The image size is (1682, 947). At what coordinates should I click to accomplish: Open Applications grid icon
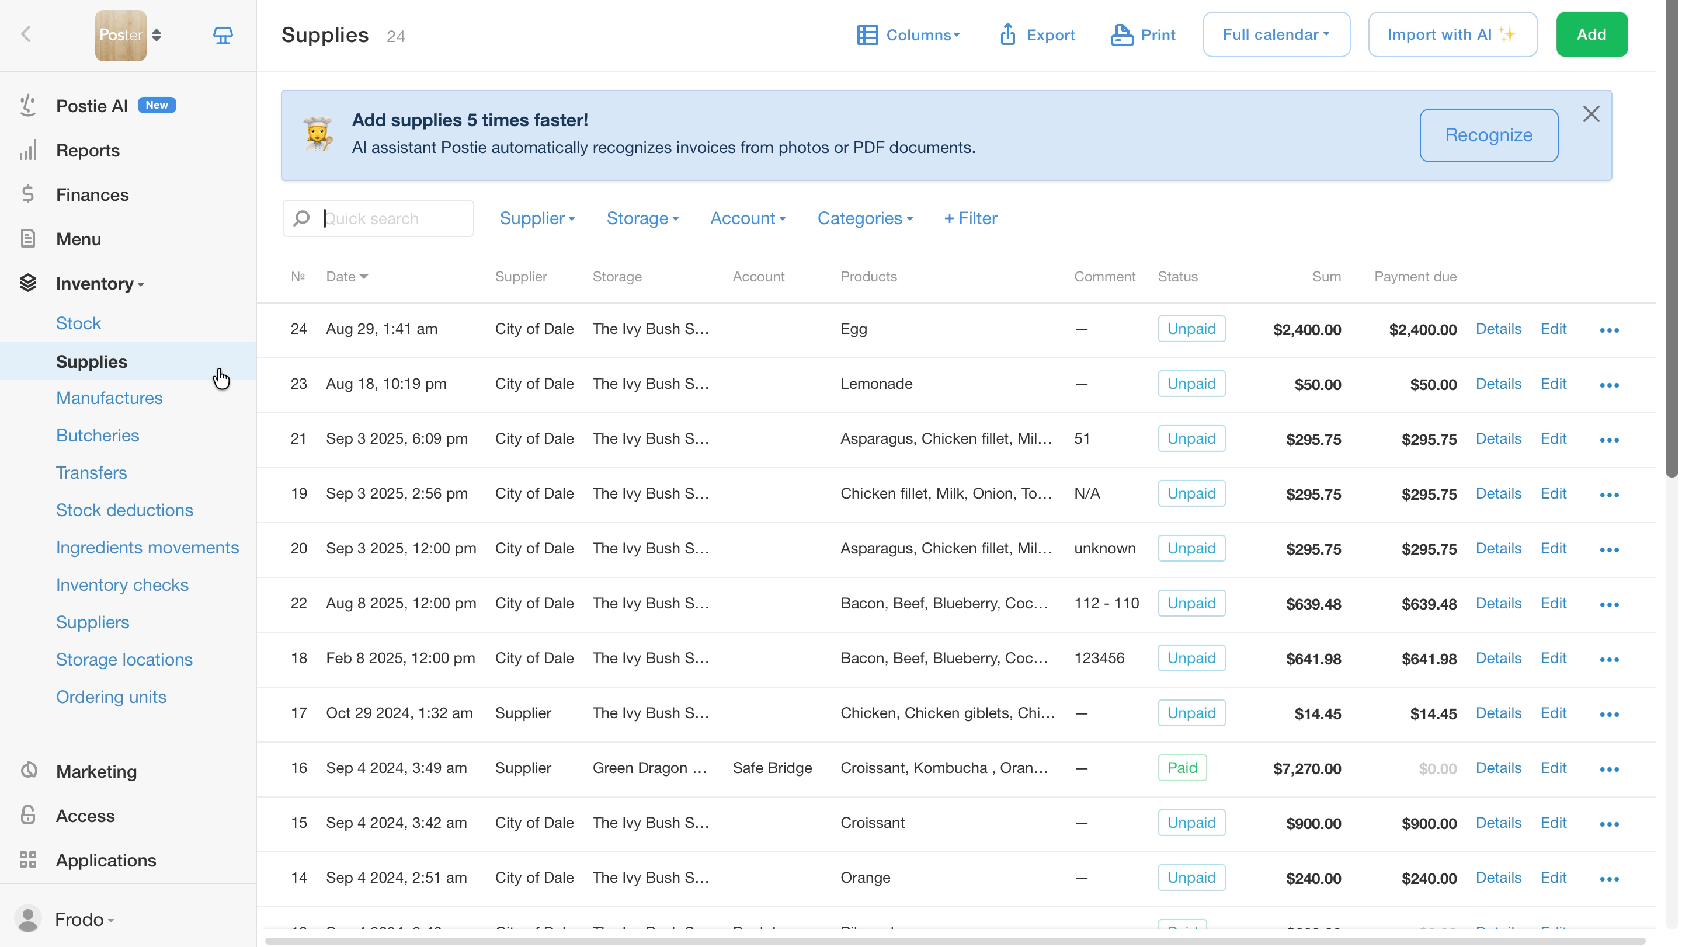pos(28,859)
